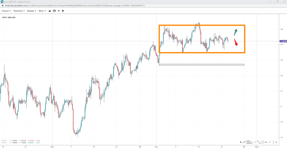Viewport: 287px width, 149px height.
Task: Click the browser address bar URL
Action: [x=75, y=6]
